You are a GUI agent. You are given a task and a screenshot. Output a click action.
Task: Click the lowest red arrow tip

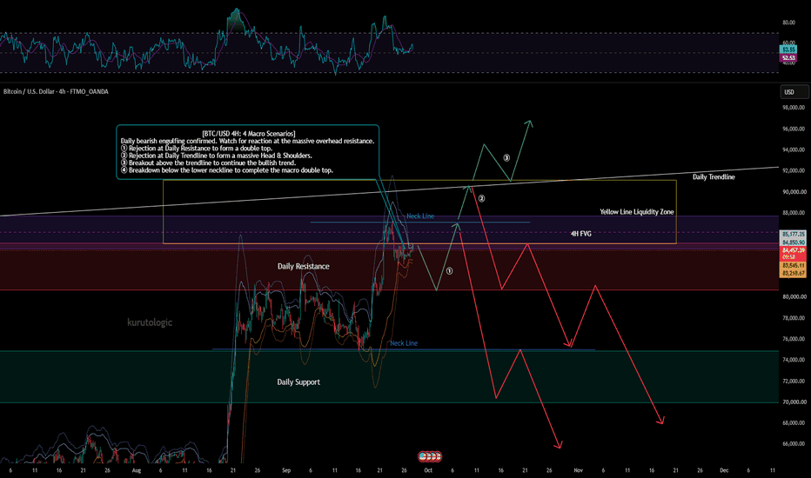click(x=560, y=446)
